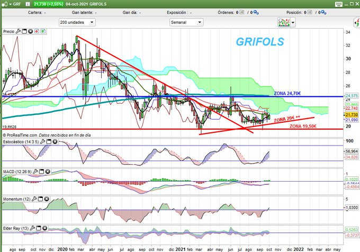This screenshot has width=360, height=252.
Task: Open Elder Ray indicator wrench settings
Action: 32,228
